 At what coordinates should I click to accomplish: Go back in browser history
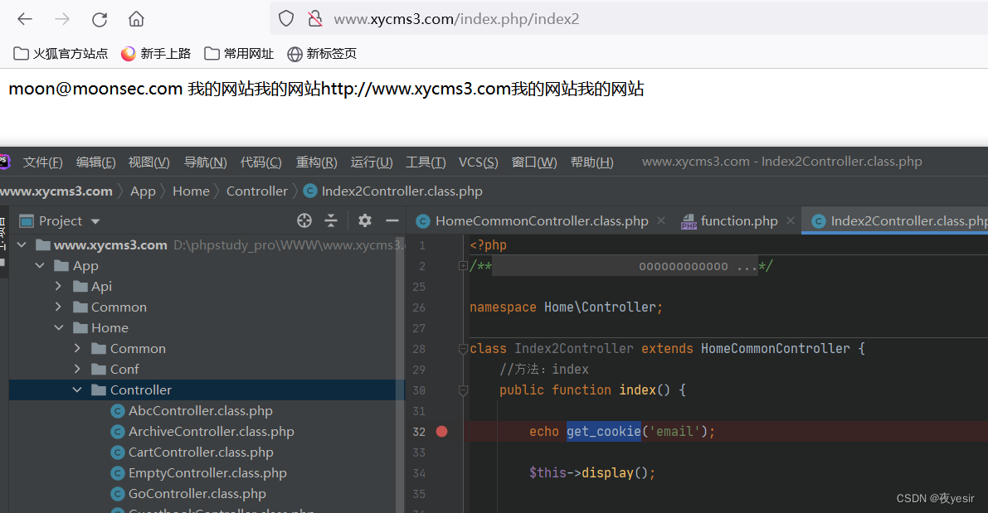pyautogui.click(x=25, y=19)
